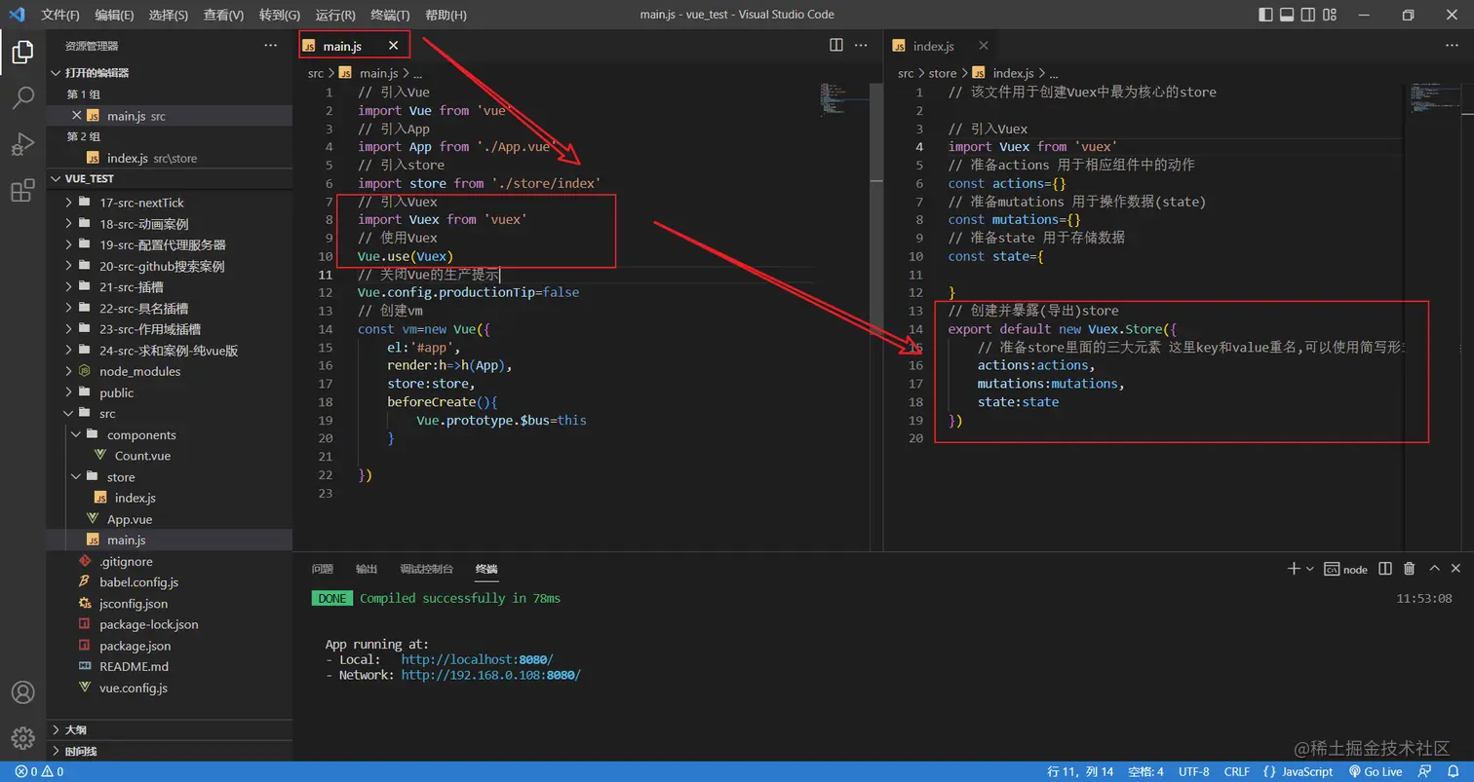This screenshot has height=782, width=1474.
Task: Close the terminal panel
Action: click(1456, 569)
